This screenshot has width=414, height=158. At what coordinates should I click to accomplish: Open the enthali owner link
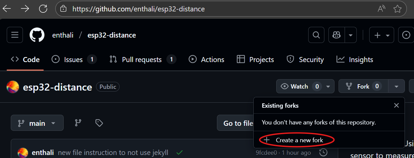pos(63,35)
